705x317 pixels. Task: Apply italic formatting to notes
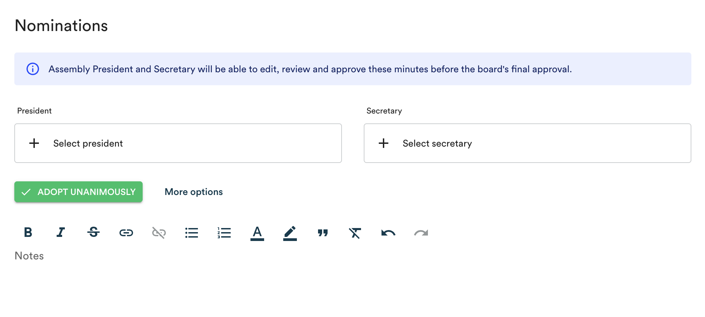61,233
